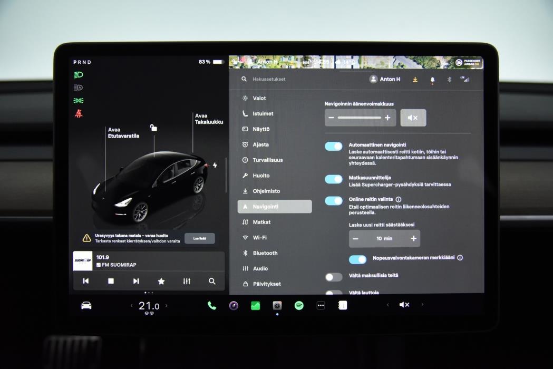Screen dimensions: 553x369
Task: Disable Automaattinen navigointi
Action: (x=333, y=145)
